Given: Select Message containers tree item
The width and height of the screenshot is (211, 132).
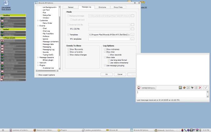Looking at the screenshot, I should [x=50, y=42].
